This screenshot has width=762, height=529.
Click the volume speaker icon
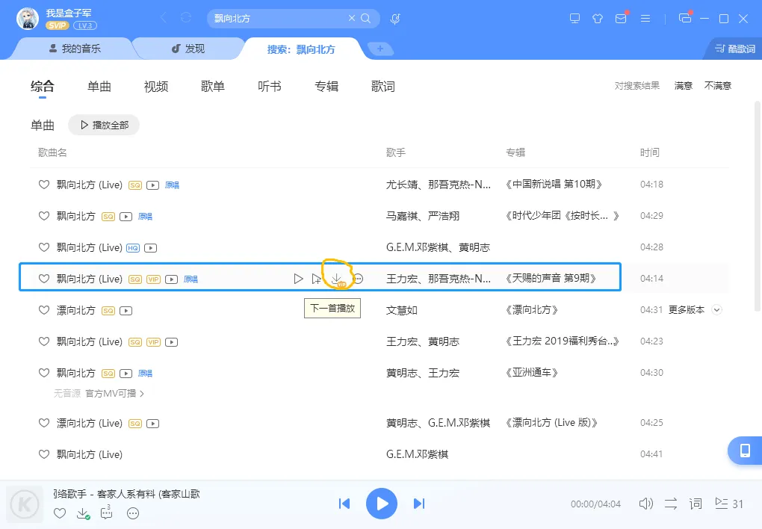pyautogui.click(x=646, y=504)
